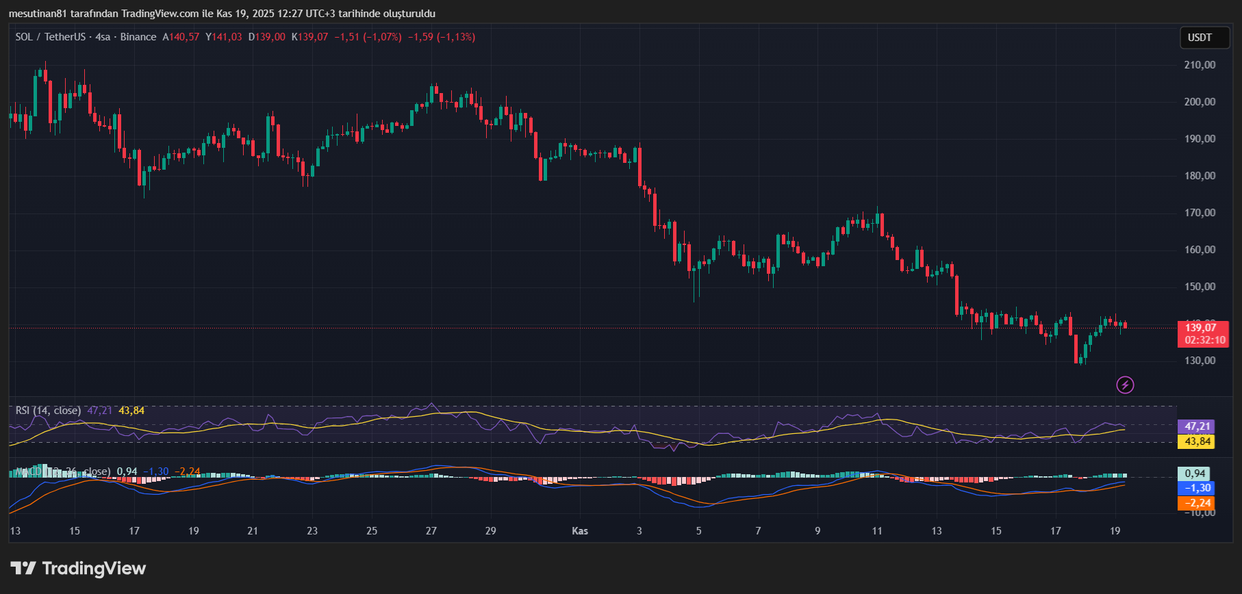The width and height of the screenshot is (1242, 594).
Task: Click the 130,00 level on price axis
Action: 1200,361
